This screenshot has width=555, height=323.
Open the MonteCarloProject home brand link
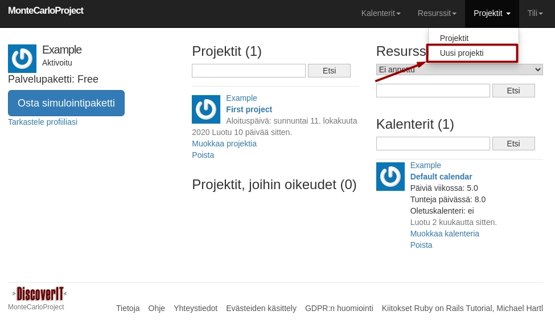coord(46,11)
